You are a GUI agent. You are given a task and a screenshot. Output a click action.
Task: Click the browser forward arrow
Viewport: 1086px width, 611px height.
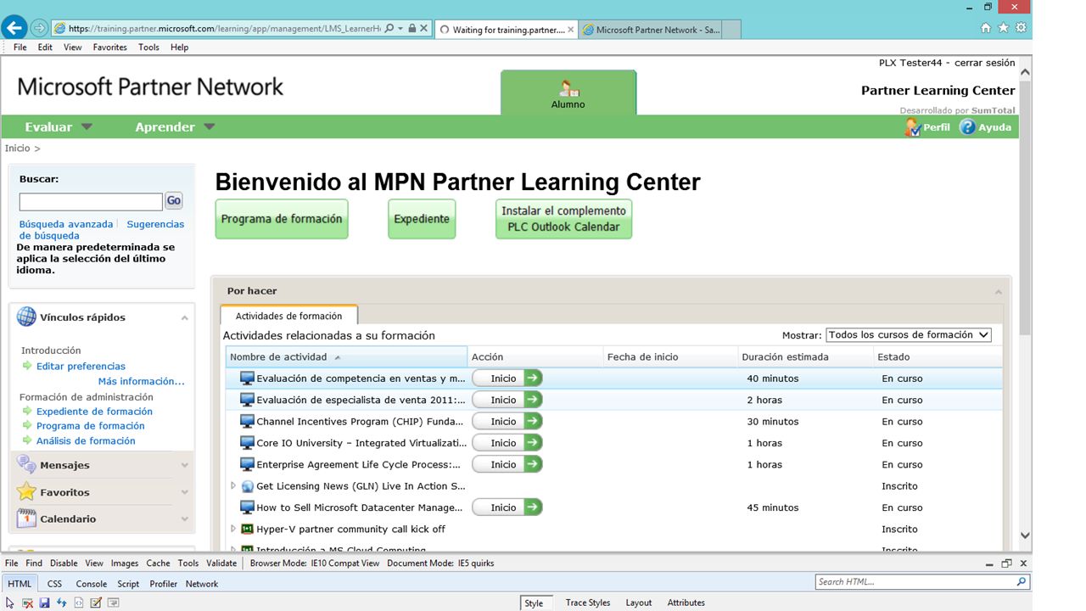click(x=39, y=28)
